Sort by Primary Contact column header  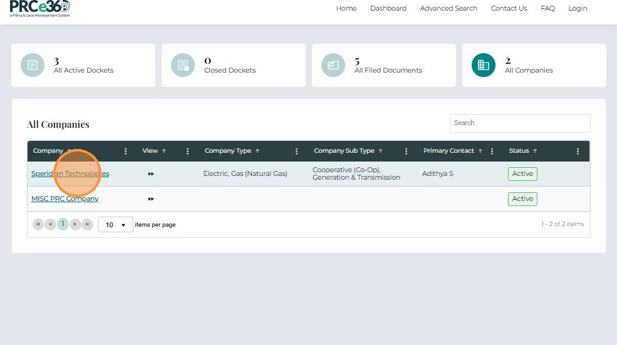click(448, 151)
